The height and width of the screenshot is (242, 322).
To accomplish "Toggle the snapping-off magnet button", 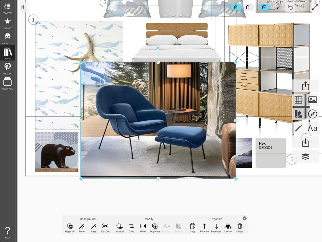I will [236, 7].
